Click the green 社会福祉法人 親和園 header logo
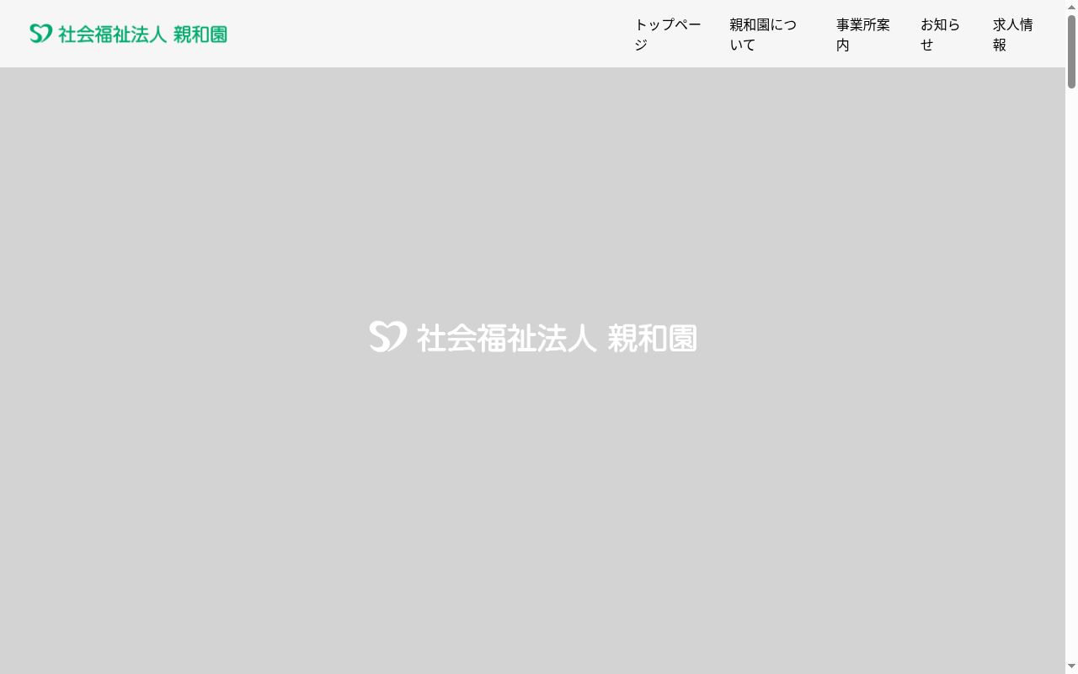1078x674 pixels. click(128, 34)
